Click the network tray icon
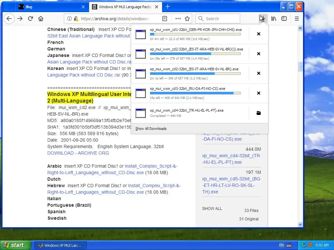334x250 pixels. point(304,245)
